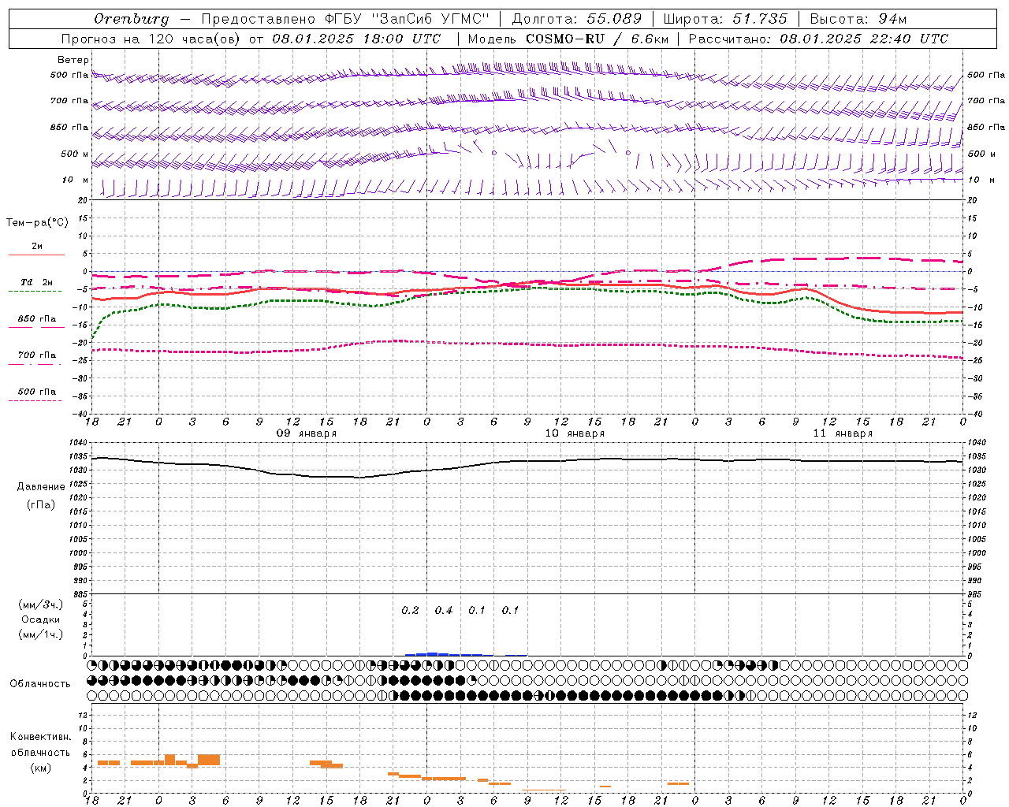Click the (гПа) pressure unit label
Viewport: 1009px width, 807px height.
pos(41,504)
